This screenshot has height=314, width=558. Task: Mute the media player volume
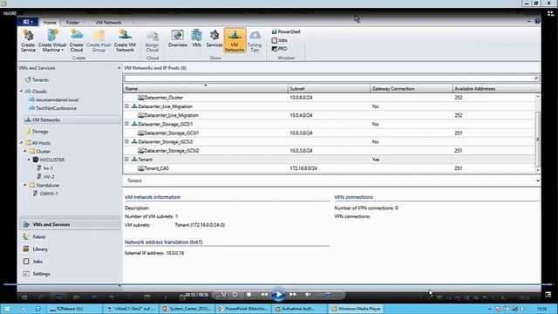click(x=308, y=295)
